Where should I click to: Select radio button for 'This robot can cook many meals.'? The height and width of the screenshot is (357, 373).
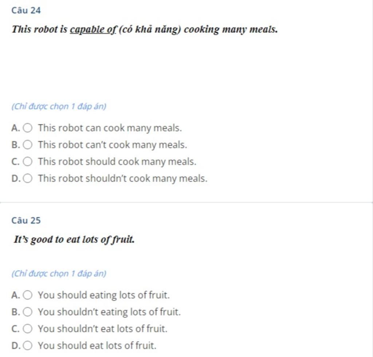28,128
